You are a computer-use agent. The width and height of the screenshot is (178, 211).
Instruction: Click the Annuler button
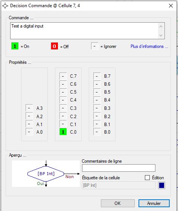coord(154,203)
